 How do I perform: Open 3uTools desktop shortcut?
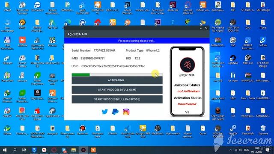[x=263, y=42]
